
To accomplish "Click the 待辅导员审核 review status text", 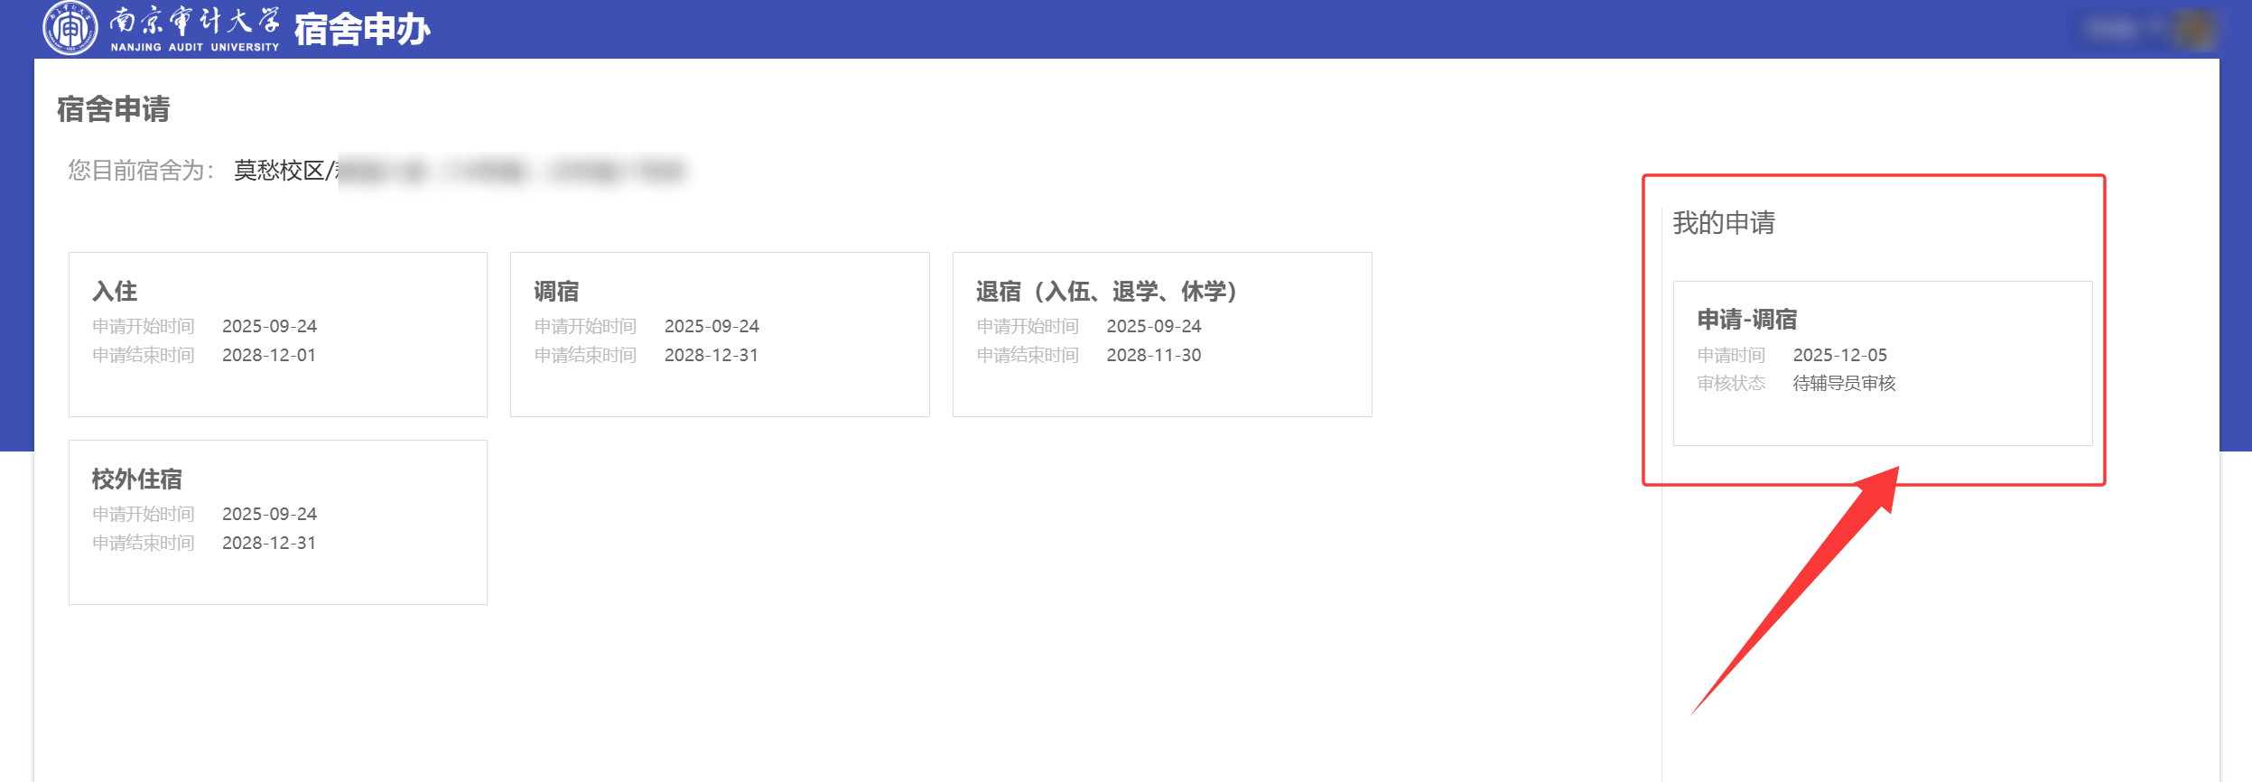I will click(1844, 384).
